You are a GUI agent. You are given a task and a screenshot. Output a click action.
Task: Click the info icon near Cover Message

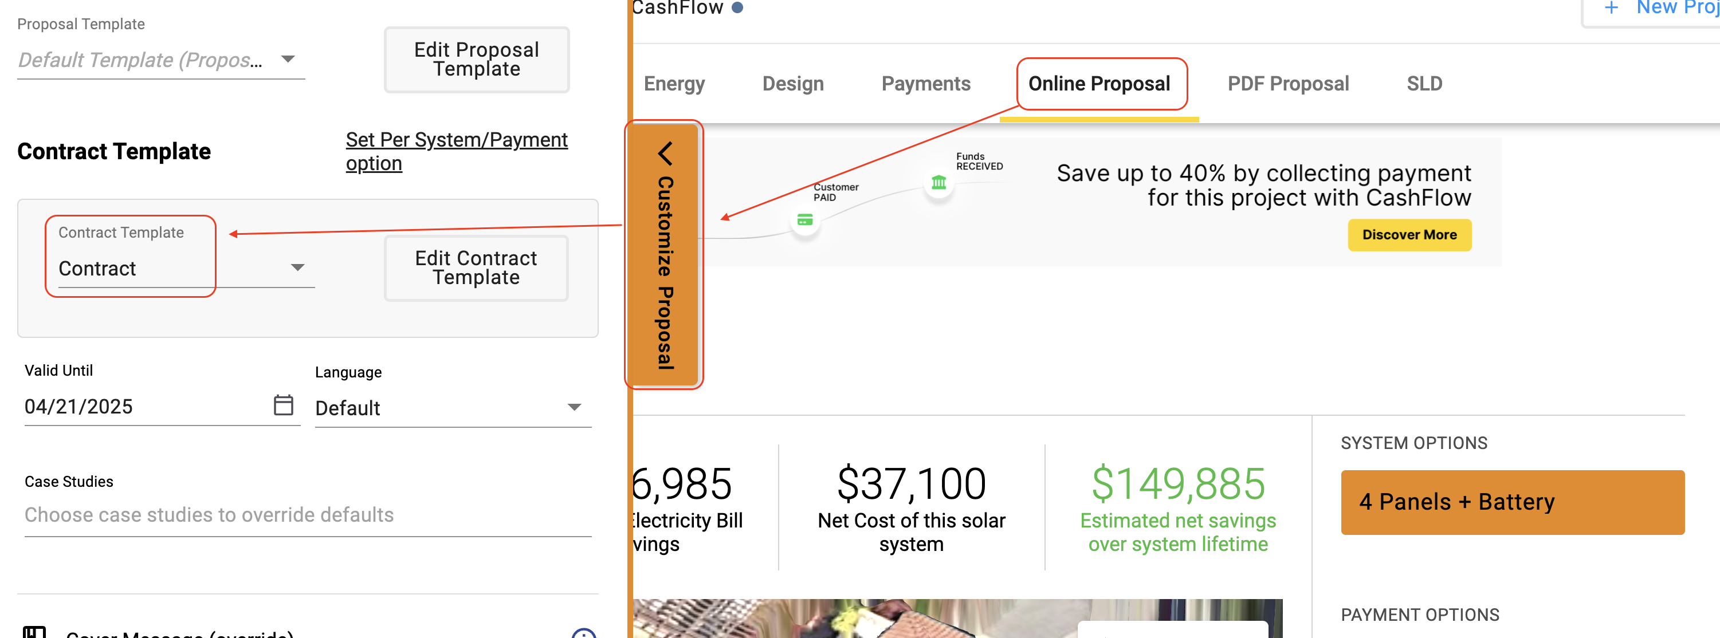[x=584, y=633]
